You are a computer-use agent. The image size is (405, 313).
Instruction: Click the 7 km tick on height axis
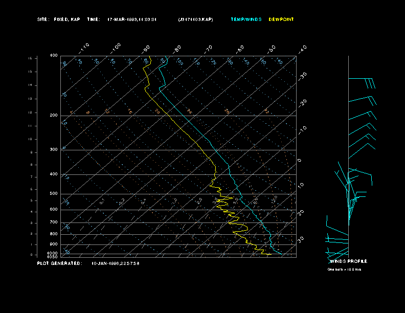click(32, 177)
